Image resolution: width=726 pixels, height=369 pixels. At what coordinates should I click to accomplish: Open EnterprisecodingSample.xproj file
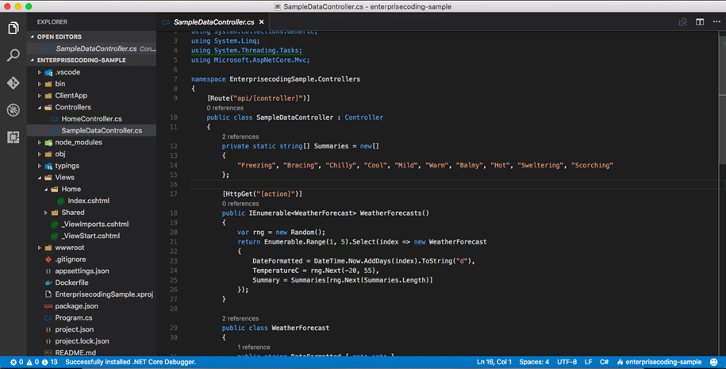point(92,294)
